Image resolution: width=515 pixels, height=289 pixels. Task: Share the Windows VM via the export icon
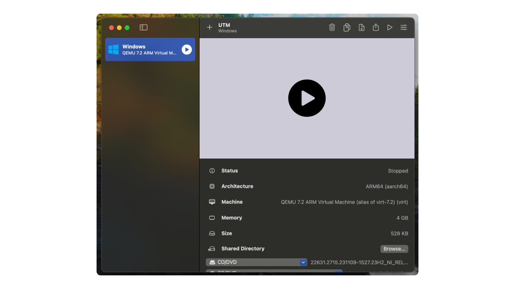pyautogui.click(x=376, y=27)
